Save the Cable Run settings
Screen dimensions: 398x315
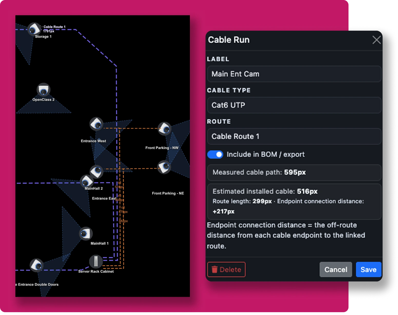pos(368,269)
